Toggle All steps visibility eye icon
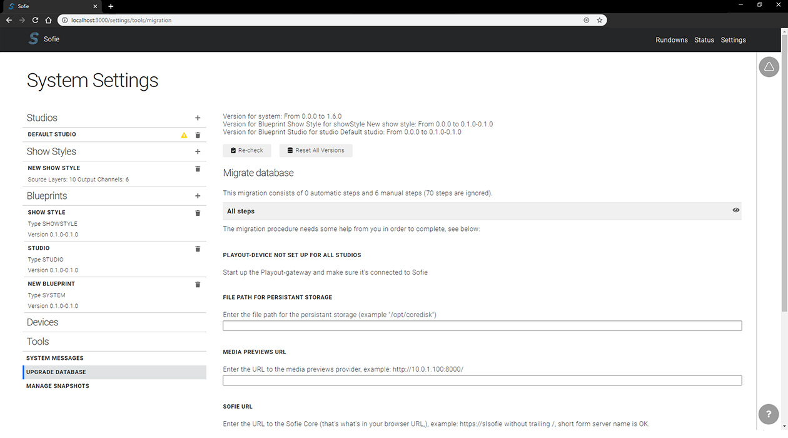788x438 pixels. point(736,210)
